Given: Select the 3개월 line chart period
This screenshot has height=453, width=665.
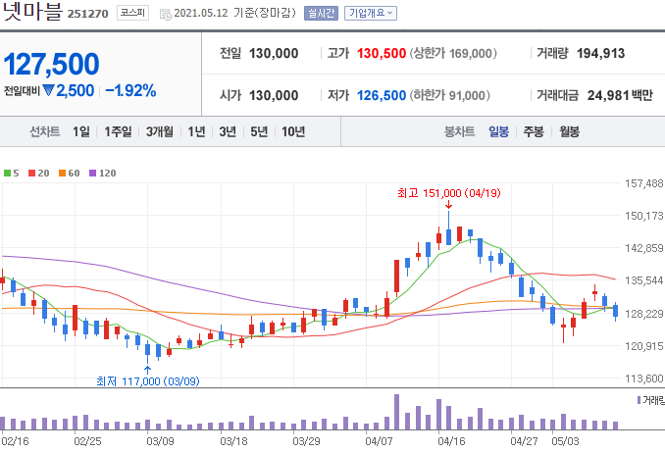Looking at the screenshot, I should [160, 131].
